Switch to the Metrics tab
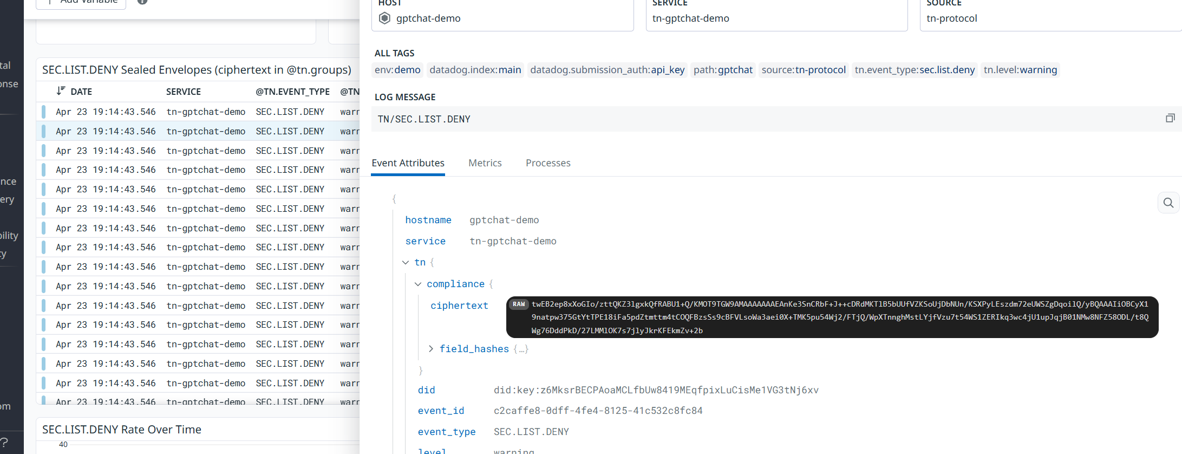The width and height of the screenshot is (1182, 454). (485, 163)
